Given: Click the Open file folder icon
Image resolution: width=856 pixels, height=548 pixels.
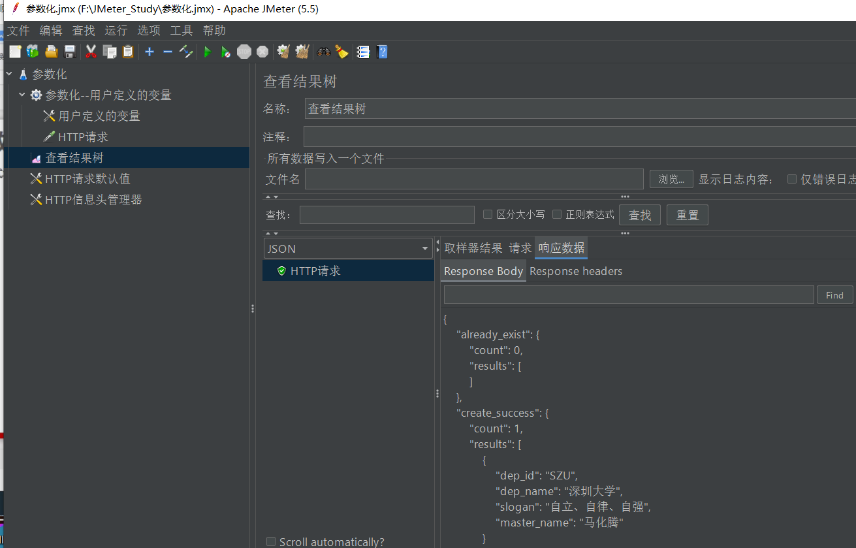Looking at the screenshot, I should pos(51,52).
